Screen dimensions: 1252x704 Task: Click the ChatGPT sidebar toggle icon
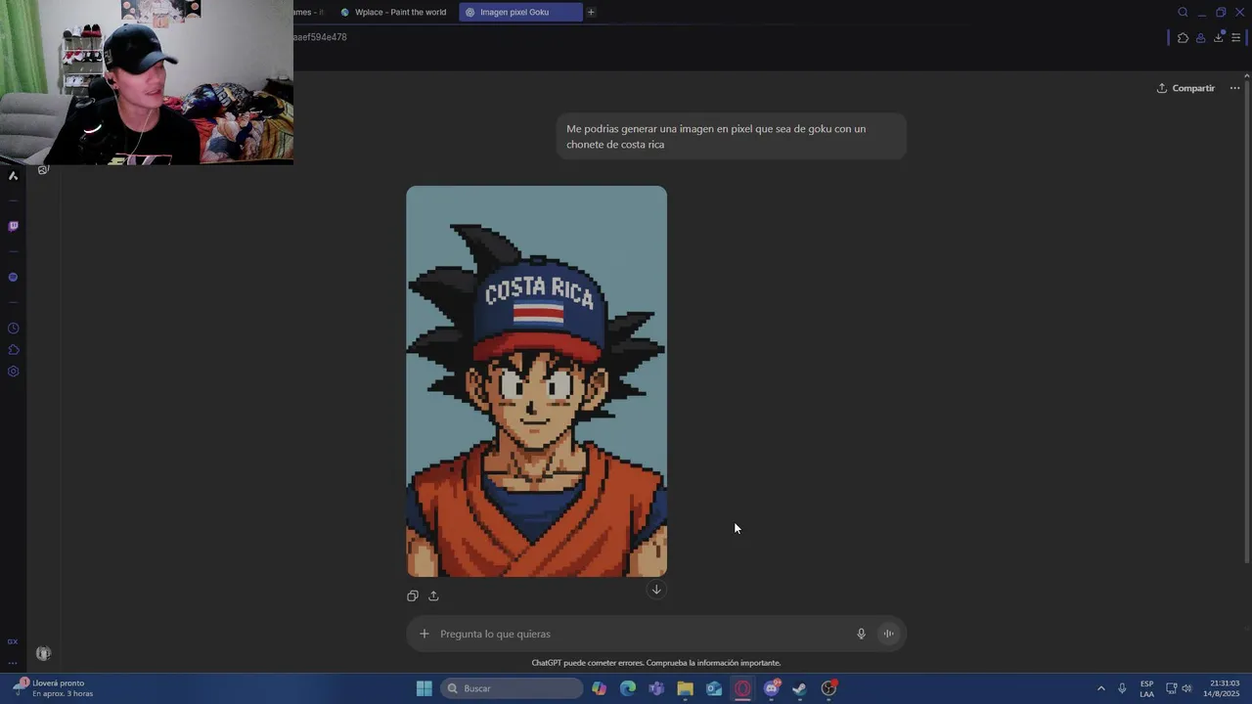click(x=43, y=170)
